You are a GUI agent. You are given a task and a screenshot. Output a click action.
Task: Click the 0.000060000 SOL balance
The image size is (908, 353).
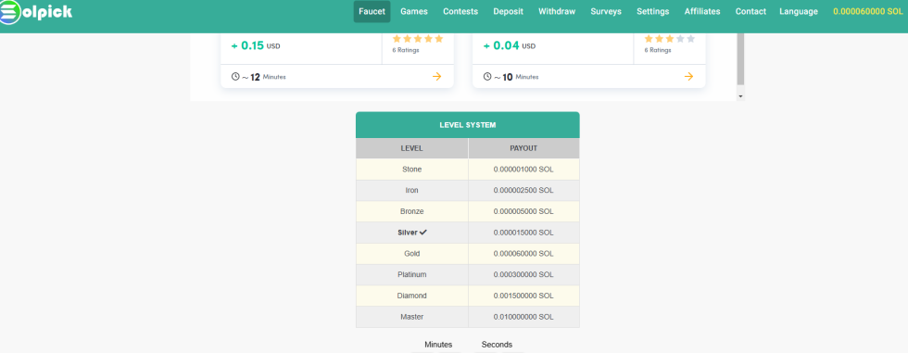click(867, 11)
